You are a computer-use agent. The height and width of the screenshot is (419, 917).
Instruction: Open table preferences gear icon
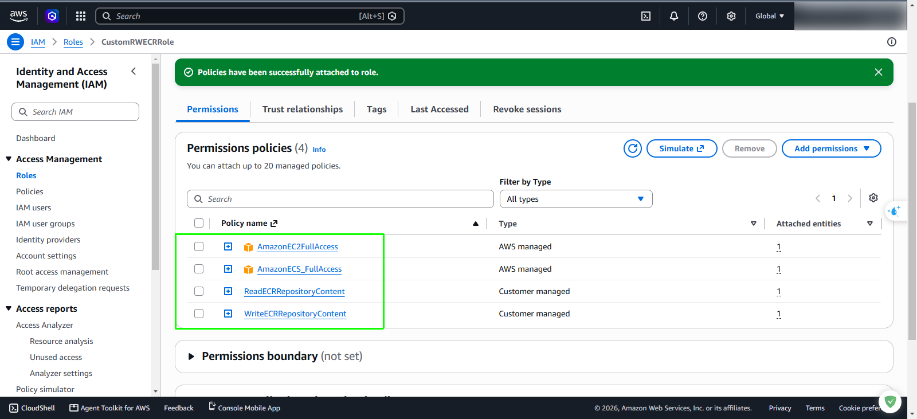[x=873, y=198]
